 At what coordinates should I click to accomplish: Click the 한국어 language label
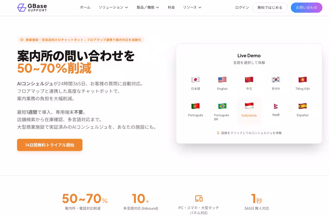[x=276, y=89]
